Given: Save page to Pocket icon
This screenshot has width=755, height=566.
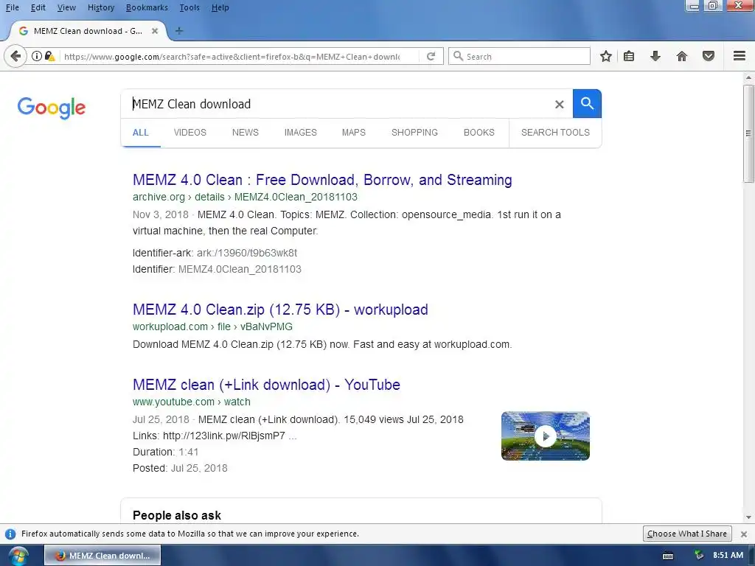Looking at the screenshot, I should point(709,56).
